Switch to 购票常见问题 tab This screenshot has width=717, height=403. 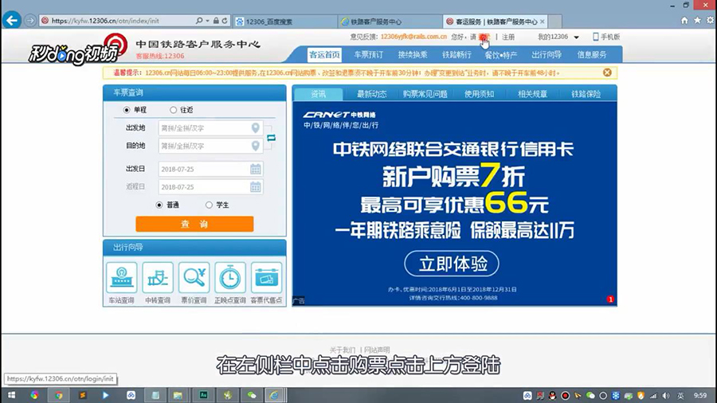(x=425, y=94)
